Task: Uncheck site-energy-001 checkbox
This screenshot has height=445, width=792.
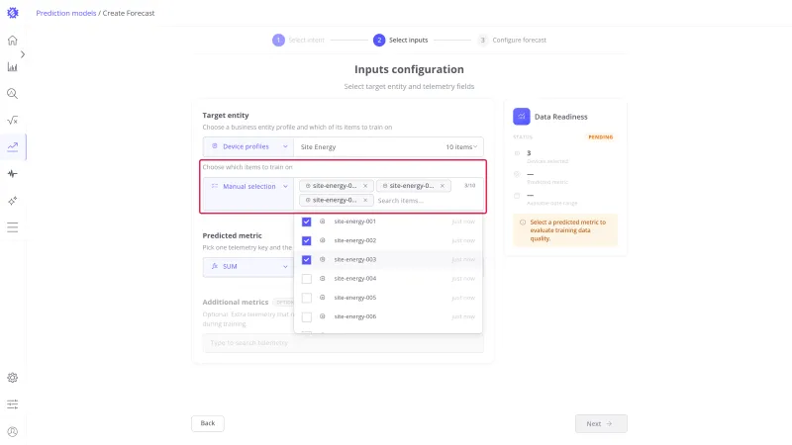Action: pos(307,222)
